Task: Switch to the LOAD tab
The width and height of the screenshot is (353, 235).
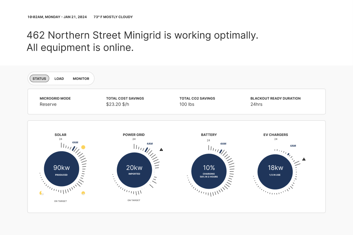Action: click(x=59, y=78)
